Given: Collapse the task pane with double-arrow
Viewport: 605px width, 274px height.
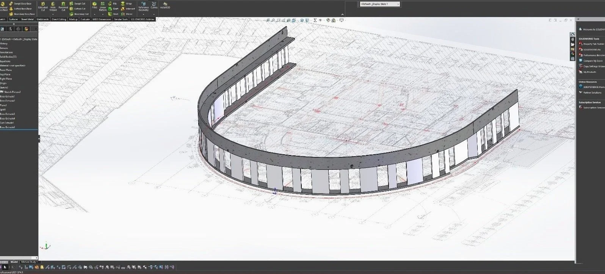Looking at the screenshot, I should pos(578,19).
